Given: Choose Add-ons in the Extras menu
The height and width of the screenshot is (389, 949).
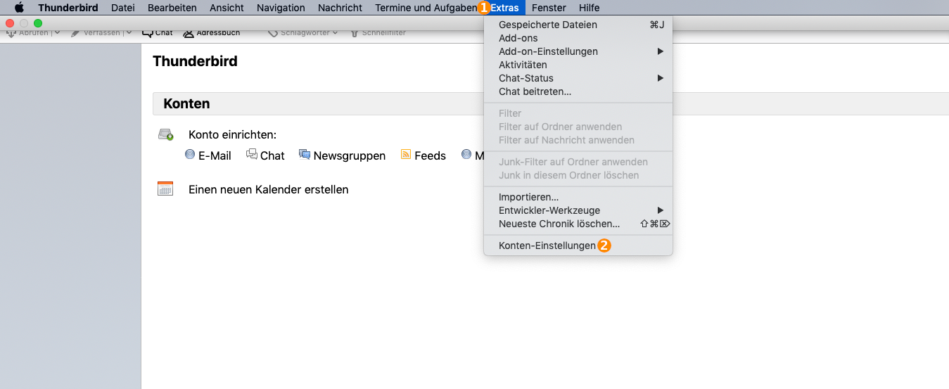Looking at the screenshot, I should pyautogui.click(x=578, y=38).
